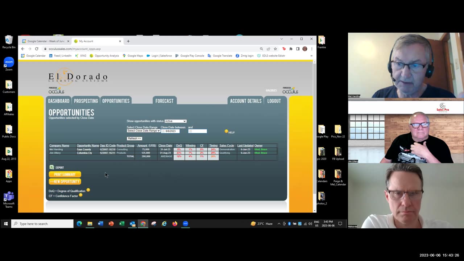
Task: Show hidden system tray icons
Action: 279,224
